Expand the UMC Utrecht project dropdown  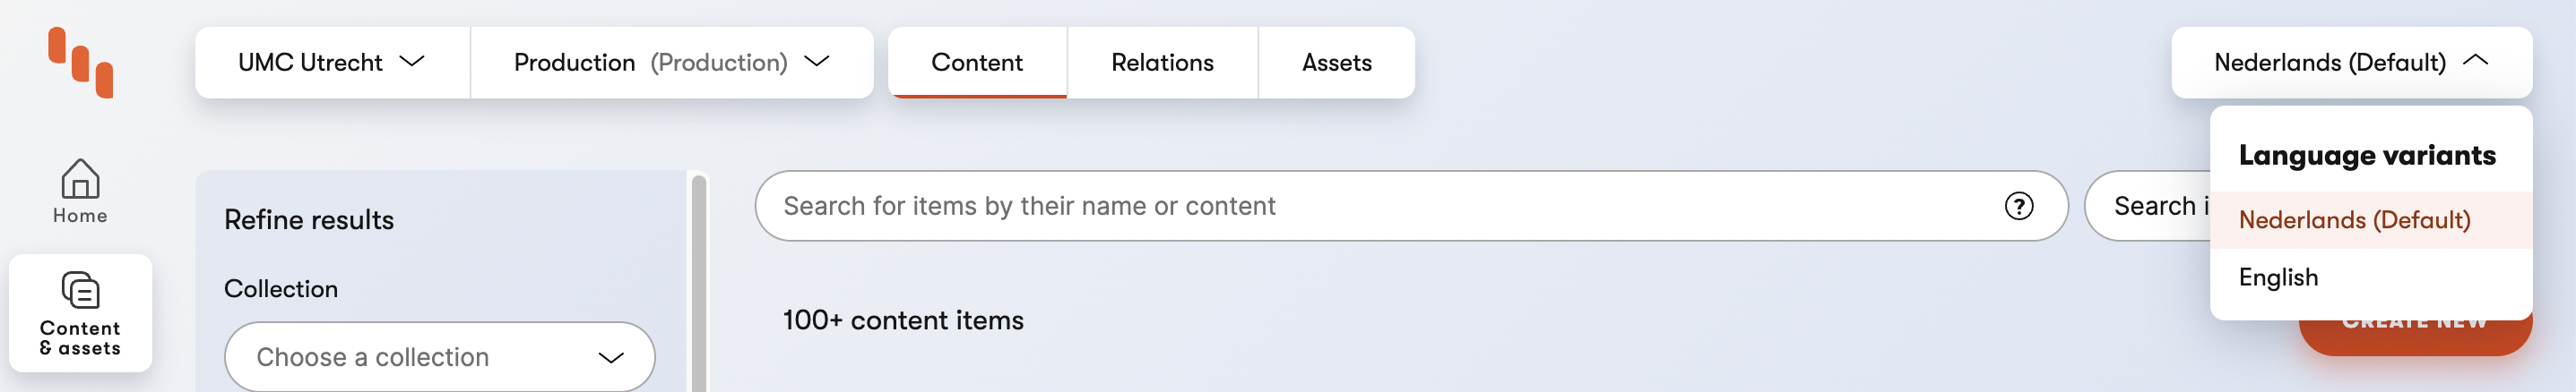pyautogui.click(x=331, y=62)
